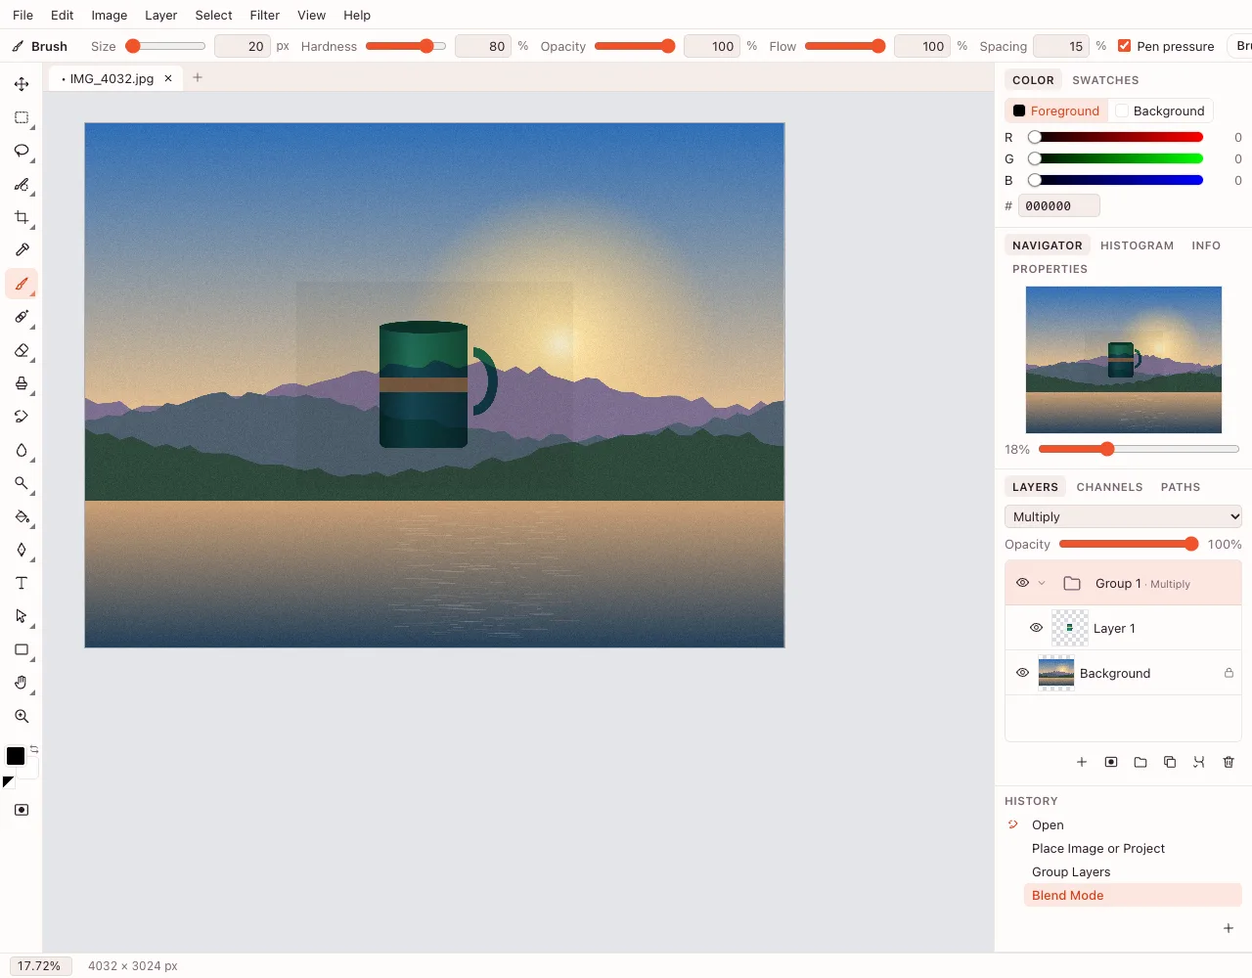The width and height of the screenshot is (1252, 978).
Task: Add layer mask from layers panel footer
Action: (1111, 762)
